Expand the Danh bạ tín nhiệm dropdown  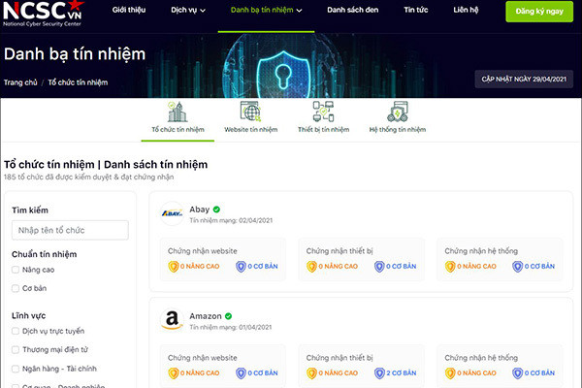pos(266,11)
